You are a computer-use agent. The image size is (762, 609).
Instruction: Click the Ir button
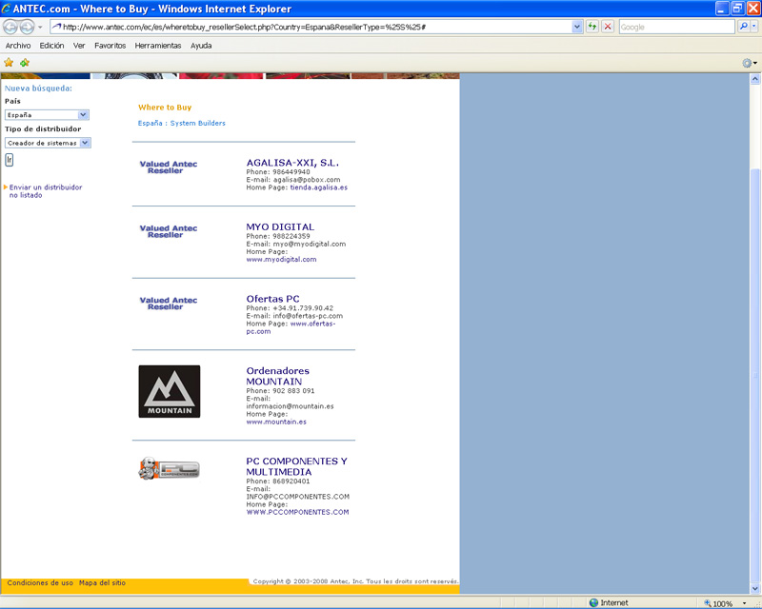click(9, 160)
